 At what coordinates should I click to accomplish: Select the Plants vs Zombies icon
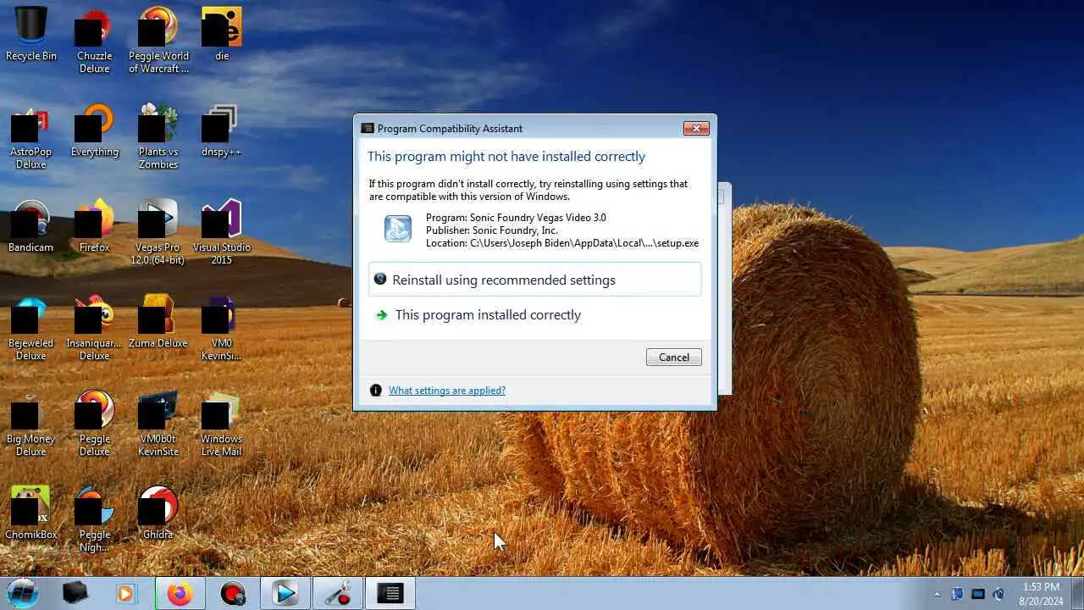(x=158, y=137)
